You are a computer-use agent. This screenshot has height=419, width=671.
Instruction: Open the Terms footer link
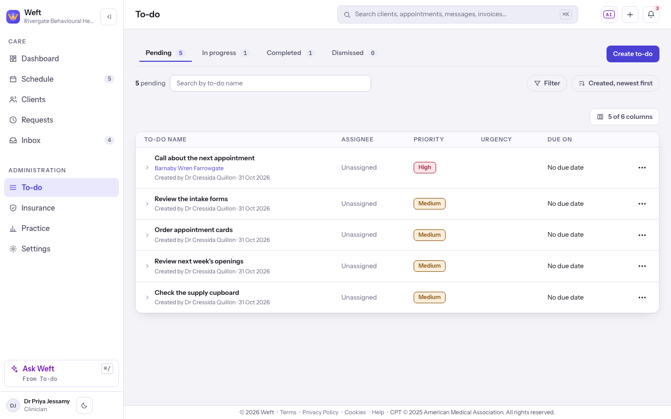(288, 412)
